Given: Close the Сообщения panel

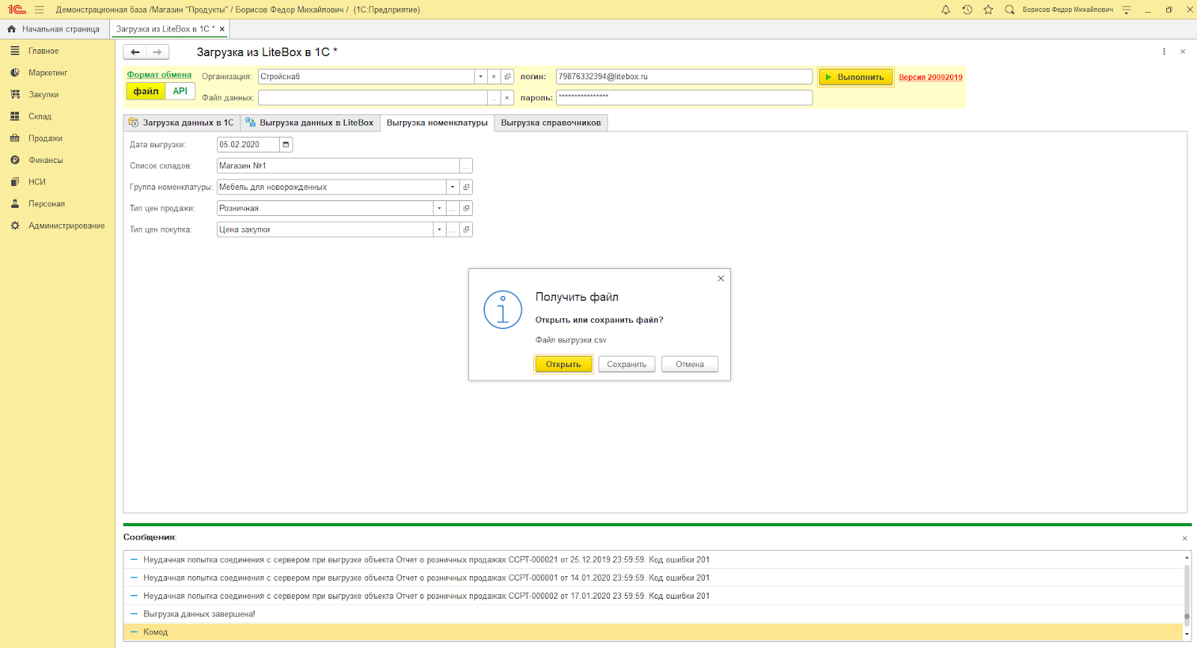Looking at the screenshot, I should pos(1184,539).
